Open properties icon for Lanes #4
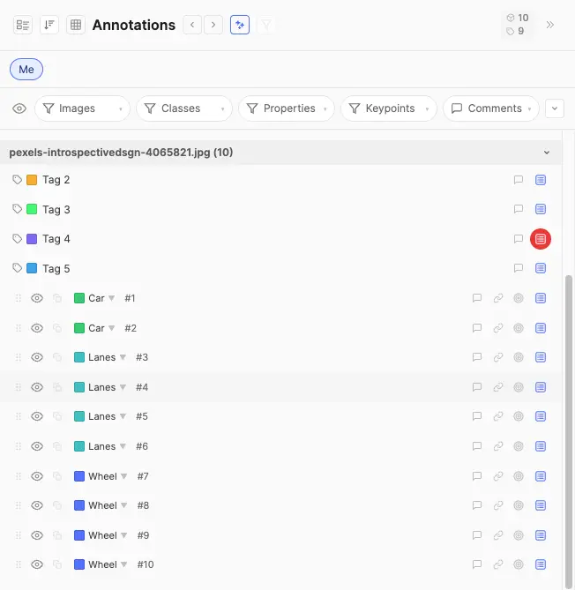575x590 pixels. click(x=541, y=387)
